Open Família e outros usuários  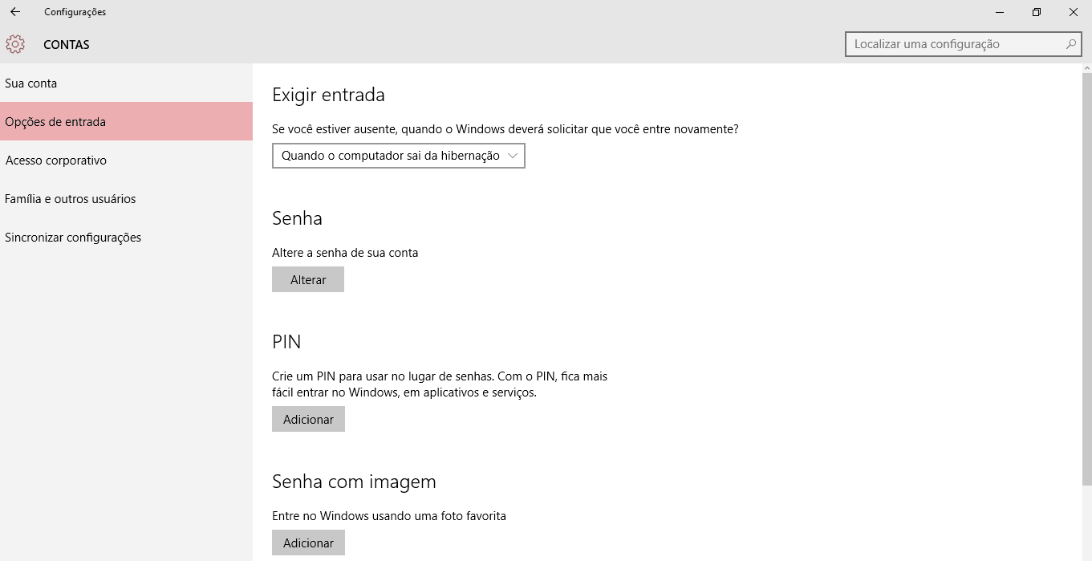click(126, 199)
